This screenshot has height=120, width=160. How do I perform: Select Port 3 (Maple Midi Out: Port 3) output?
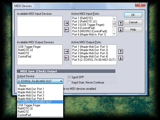[x=94, y=53]
